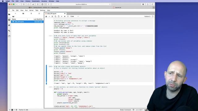Open the JupyterLab Edit menu

[x=17, y=10]
